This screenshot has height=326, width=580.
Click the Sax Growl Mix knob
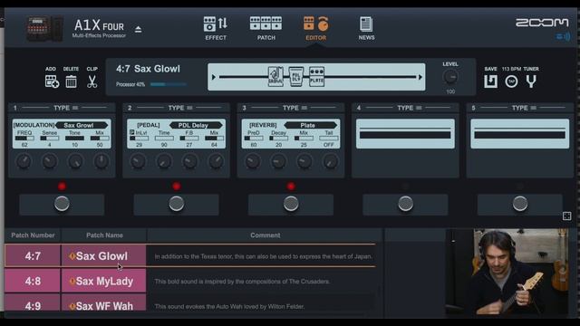(x=101, y=161)
